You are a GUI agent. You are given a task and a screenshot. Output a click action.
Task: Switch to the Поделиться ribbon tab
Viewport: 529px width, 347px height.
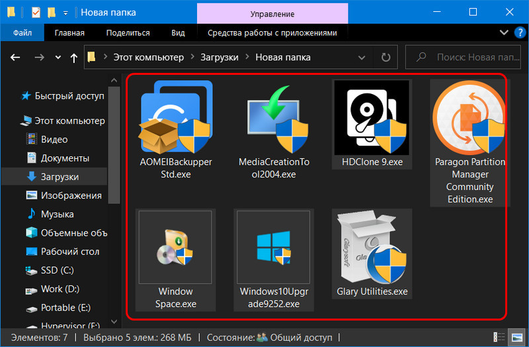point(128,32)
